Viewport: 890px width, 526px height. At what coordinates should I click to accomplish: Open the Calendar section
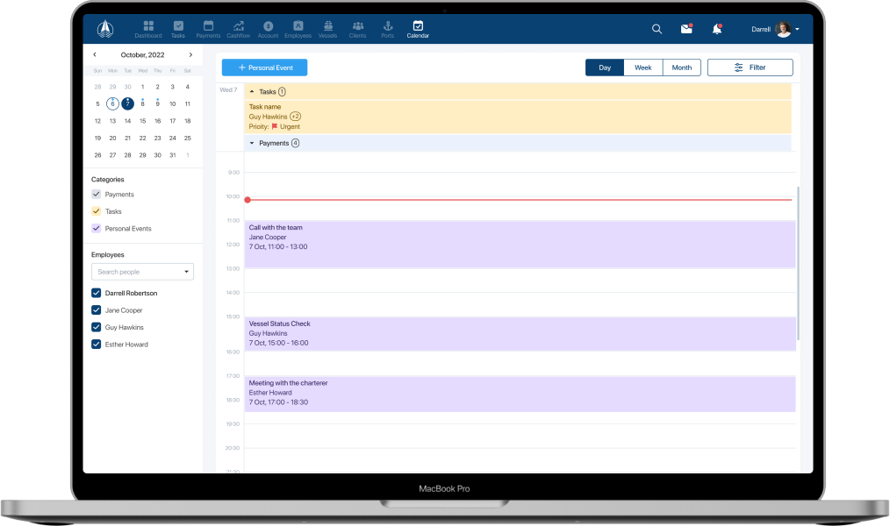(418, 29)
